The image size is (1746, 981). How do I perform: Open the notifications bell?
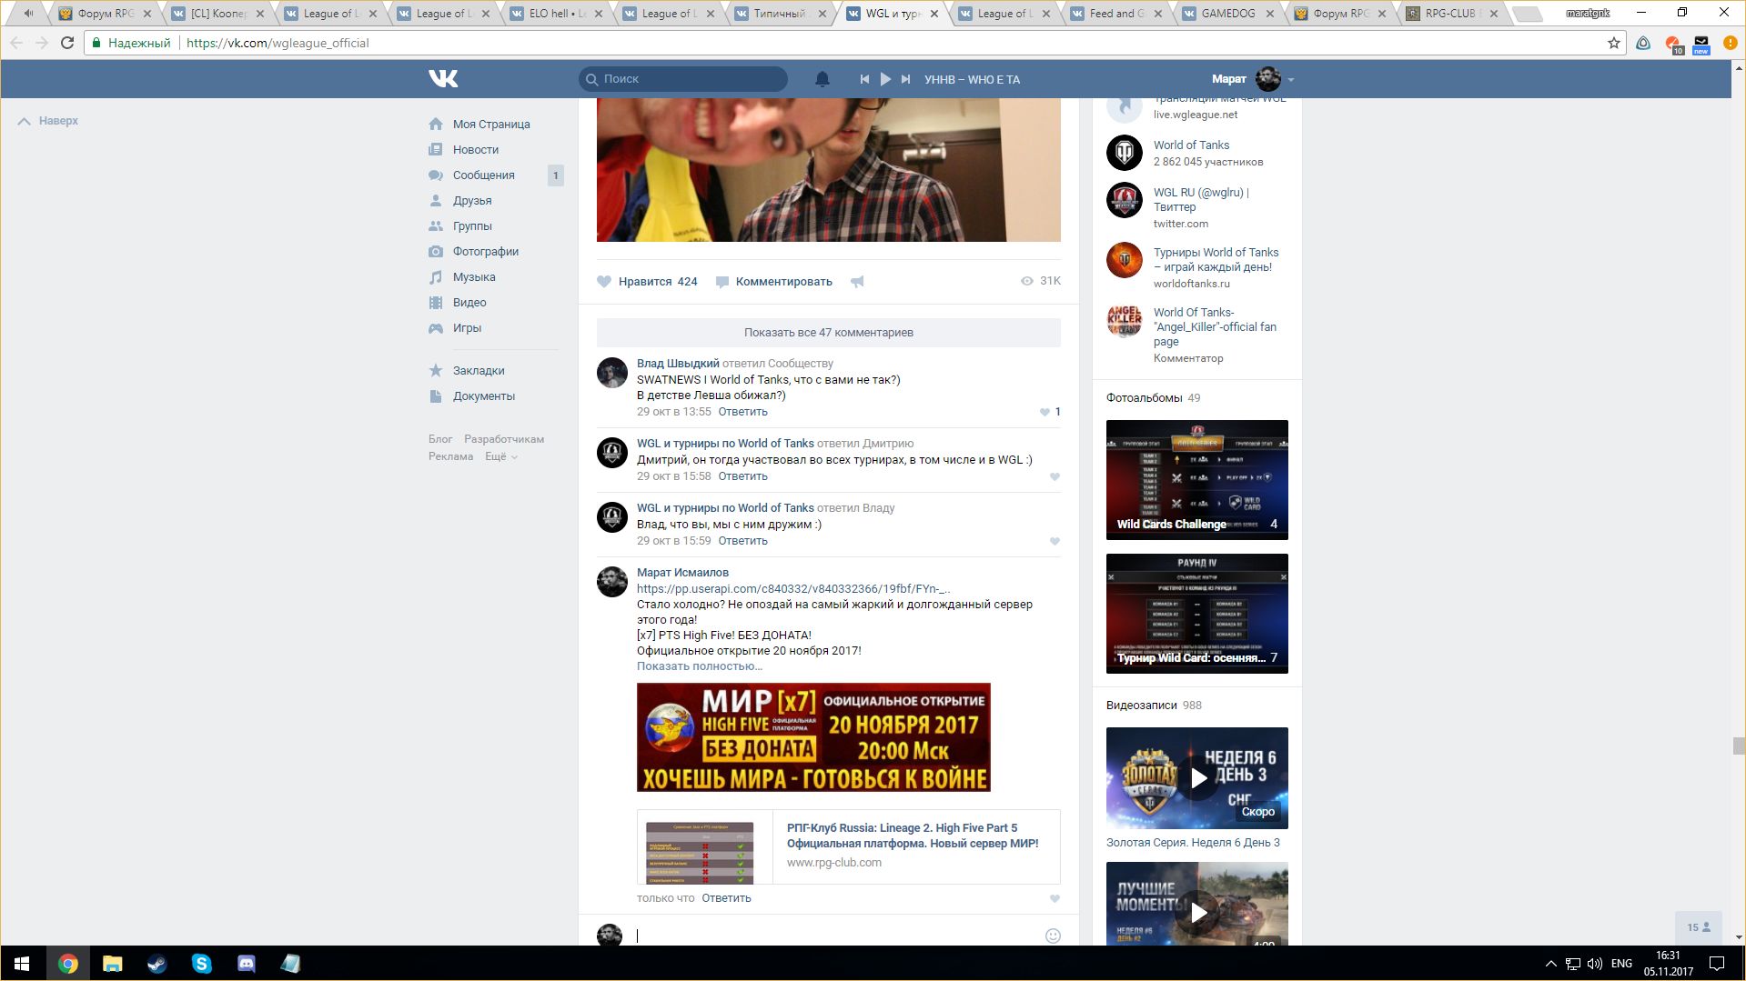point(823,79)
